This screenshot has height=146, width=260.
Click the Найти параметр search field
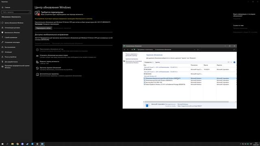coord(16,12)
